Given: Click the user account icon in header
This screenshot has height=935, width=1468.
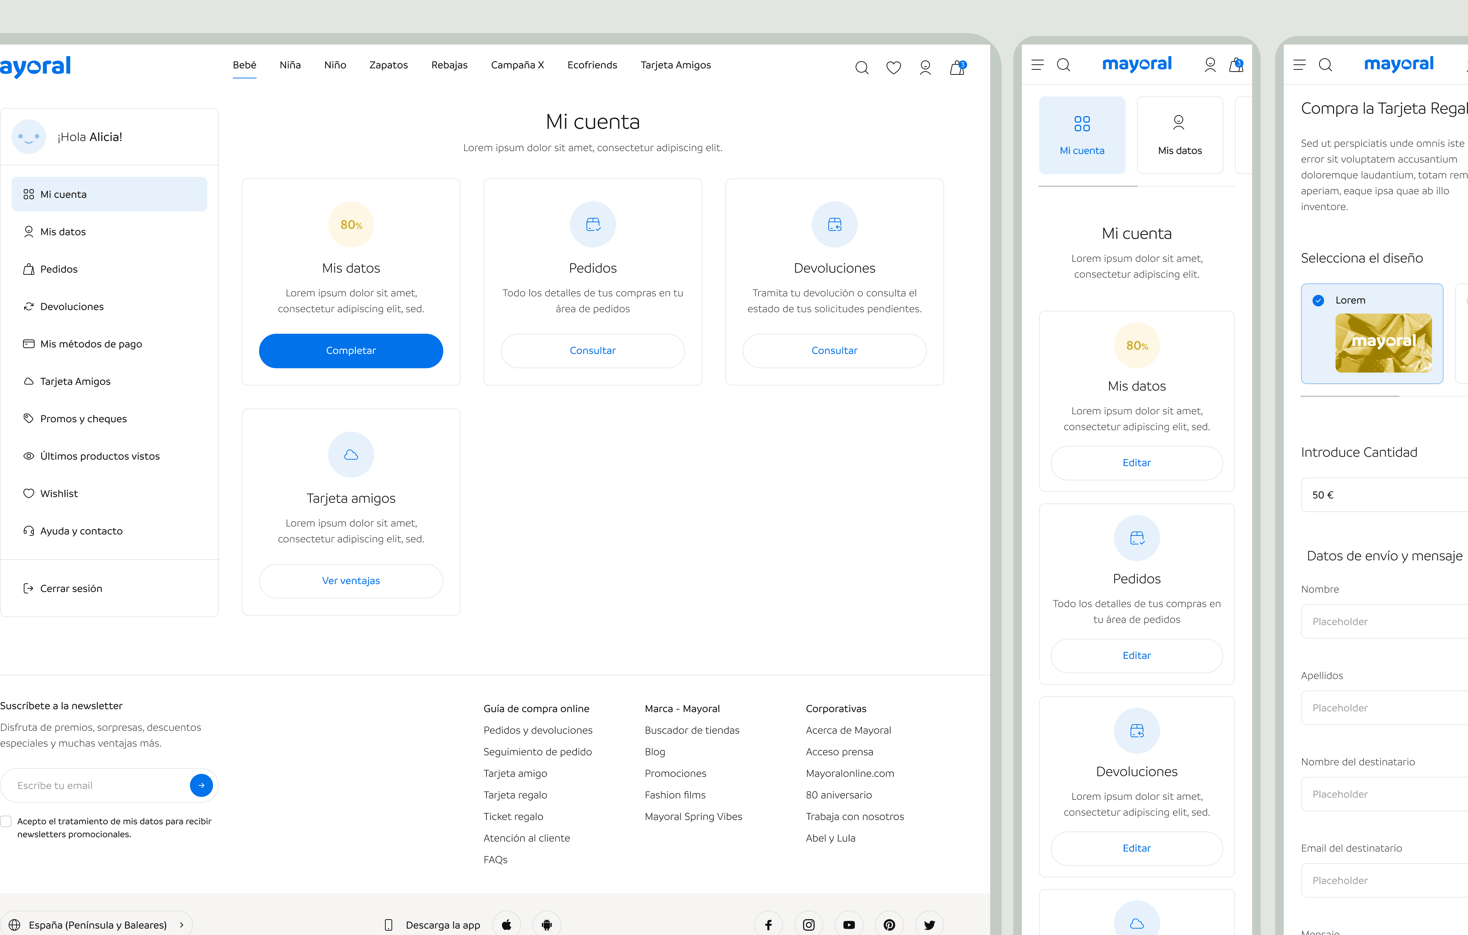Looking at the screenshot, I should point(925,68).
